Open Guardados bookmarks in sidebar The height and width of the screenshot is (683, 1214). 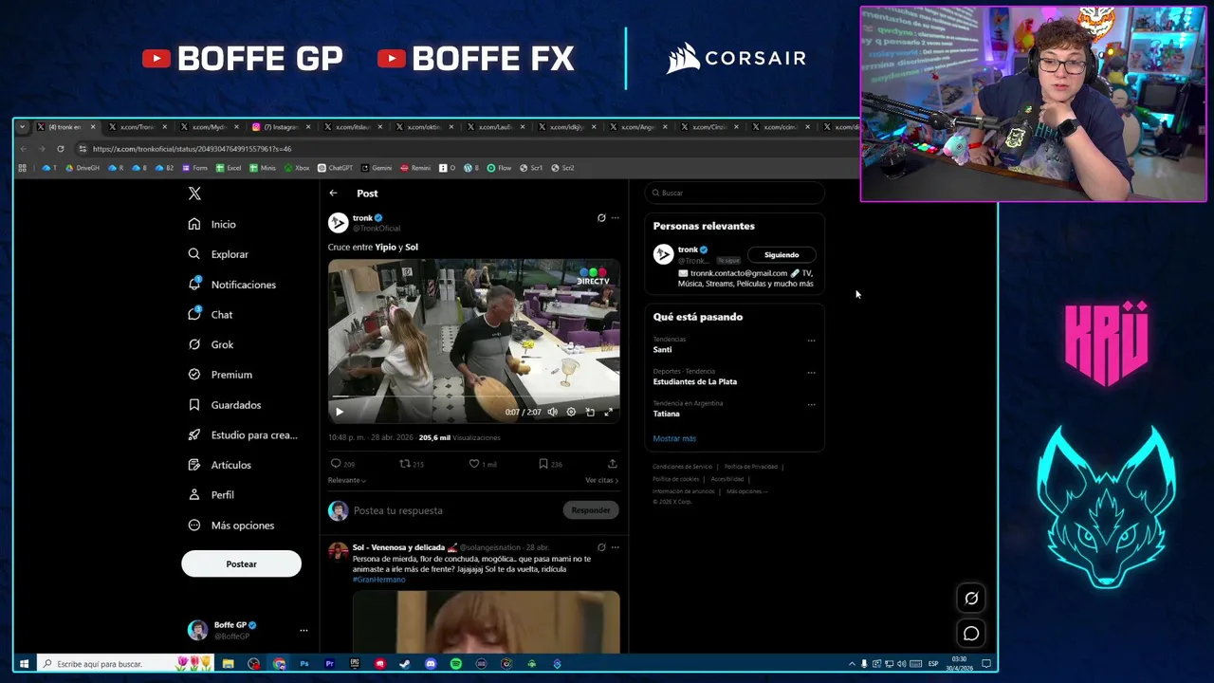pos(225,405)
